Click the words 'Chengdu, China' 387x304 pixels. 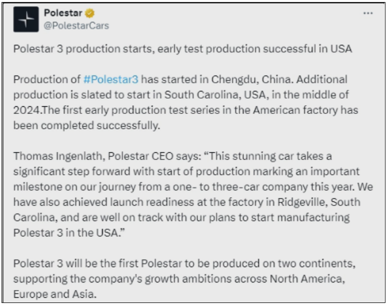tap(252, 80)
